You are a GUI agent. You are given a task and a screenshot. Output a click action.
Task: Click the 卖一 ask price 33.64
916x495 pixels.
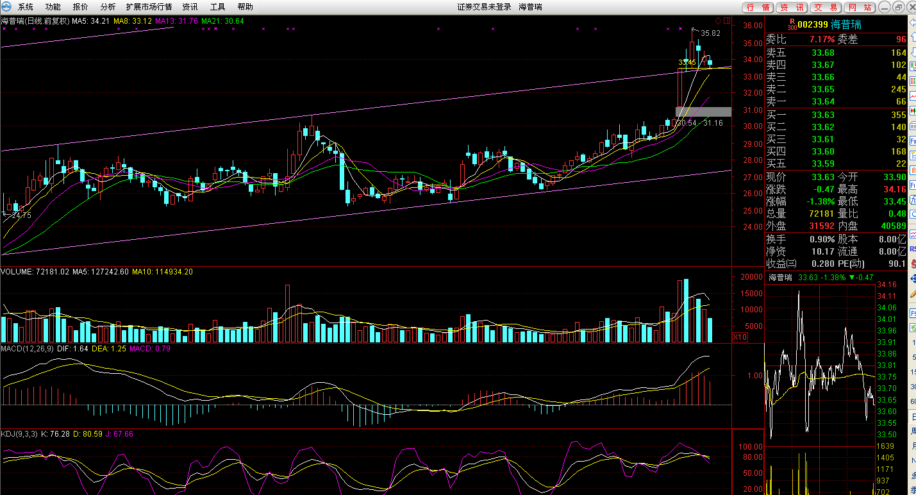click(x=823, y=101)
